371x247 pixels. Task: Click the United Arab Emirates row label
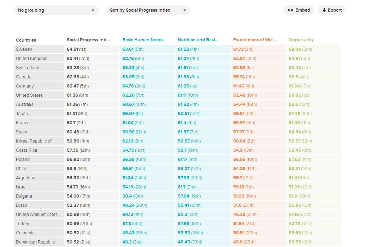coord(37,215)
